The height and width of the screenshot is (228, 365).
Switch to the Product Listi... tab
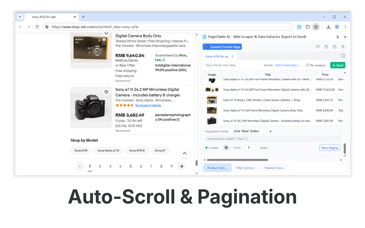click(217, 168)
